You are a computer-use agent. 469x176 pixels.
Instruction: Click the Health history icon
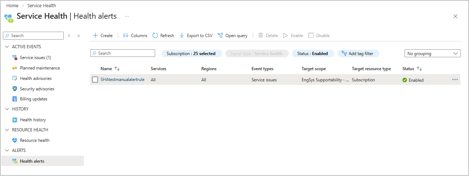pyautogui.click(x=15, y=120)
